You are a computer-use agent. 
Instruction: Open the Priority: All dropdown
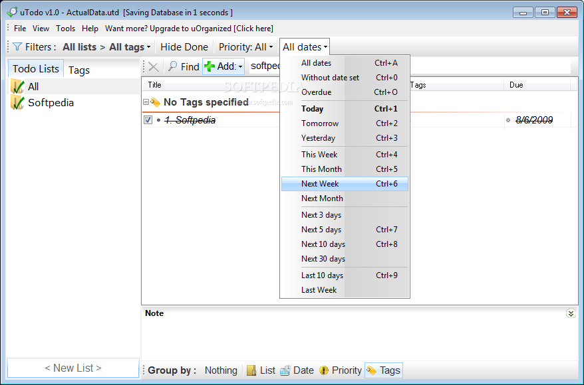246,47
